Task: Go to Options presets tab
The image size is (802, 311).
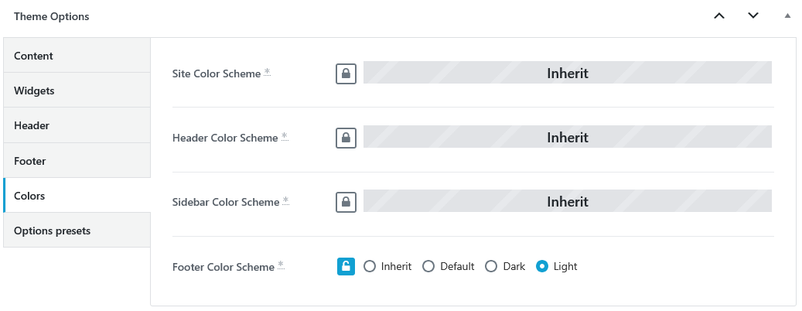Action: 77,231
